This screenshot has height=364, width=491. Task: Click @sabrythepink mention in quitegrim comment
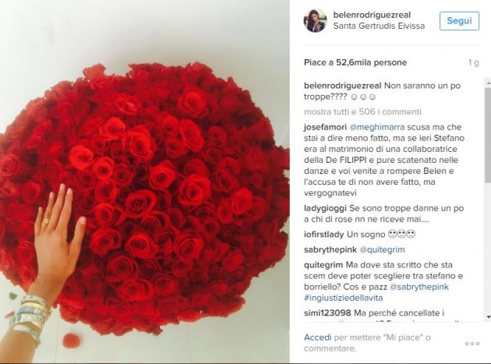pyautogui.click(x=419, y=287)
